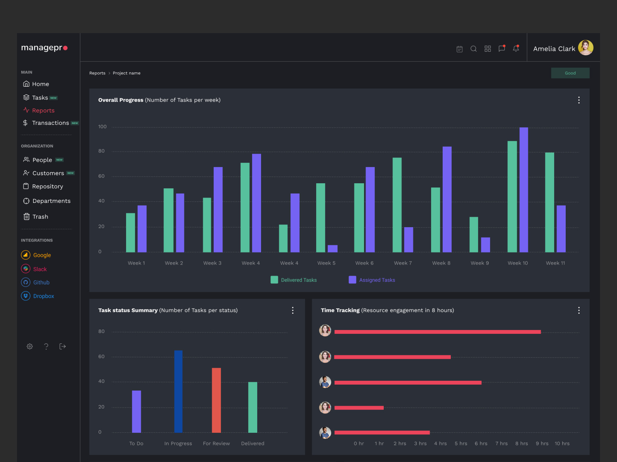
Task: Toggle the Delivered Tasks legend
Action: point(293,280)
